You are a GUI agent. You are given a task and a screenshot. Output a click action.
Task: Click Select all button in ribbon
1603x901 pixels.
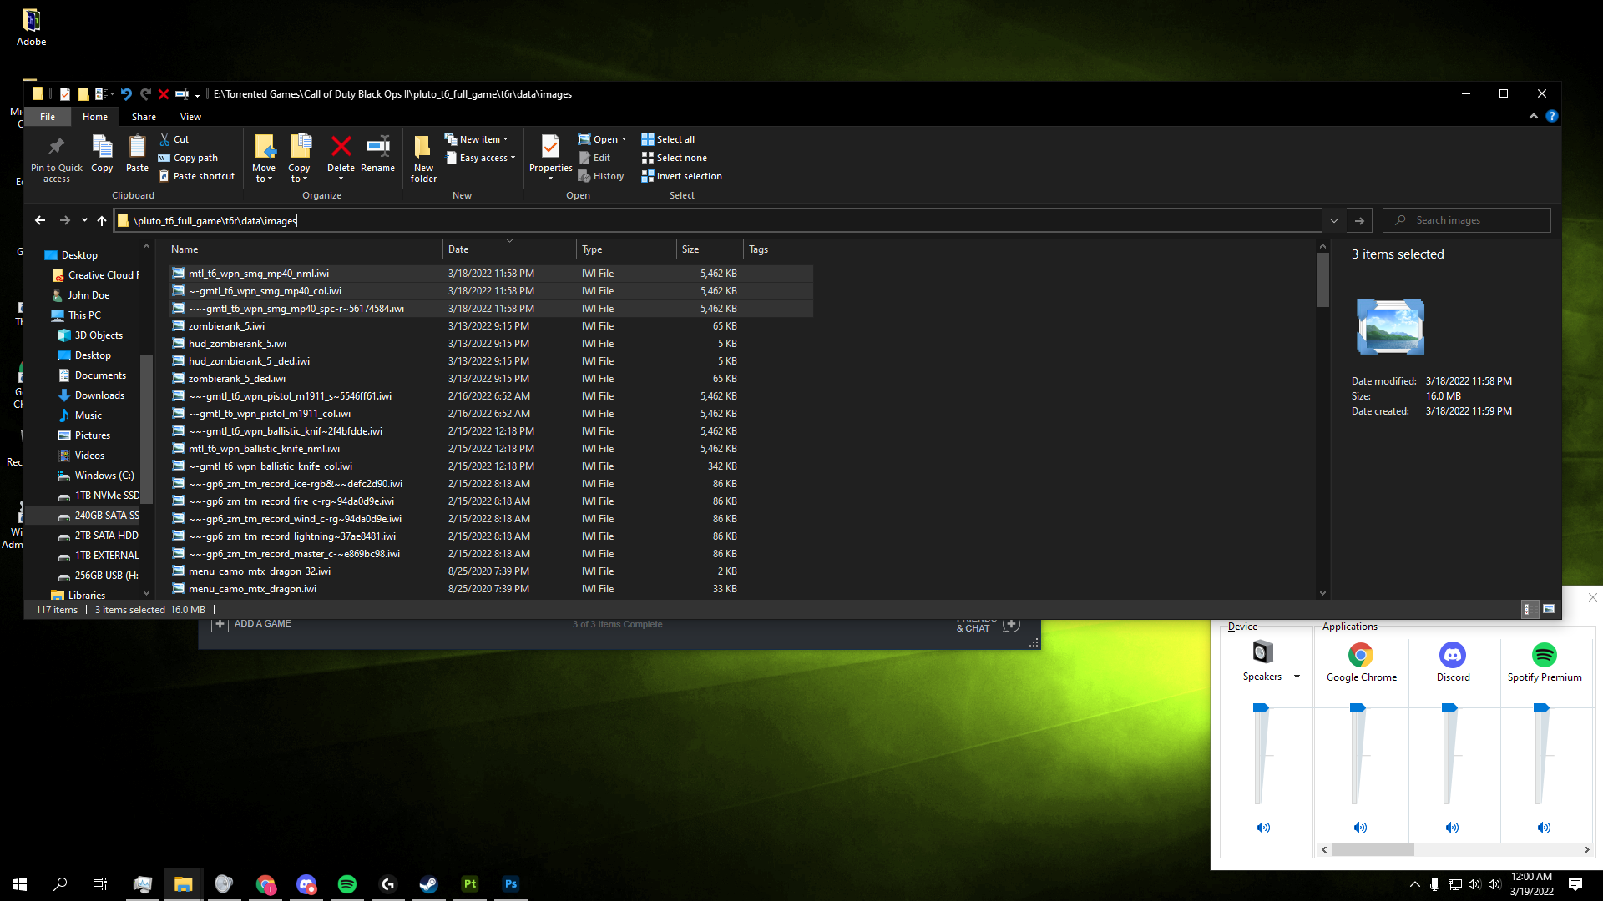[x=674, y=138]
